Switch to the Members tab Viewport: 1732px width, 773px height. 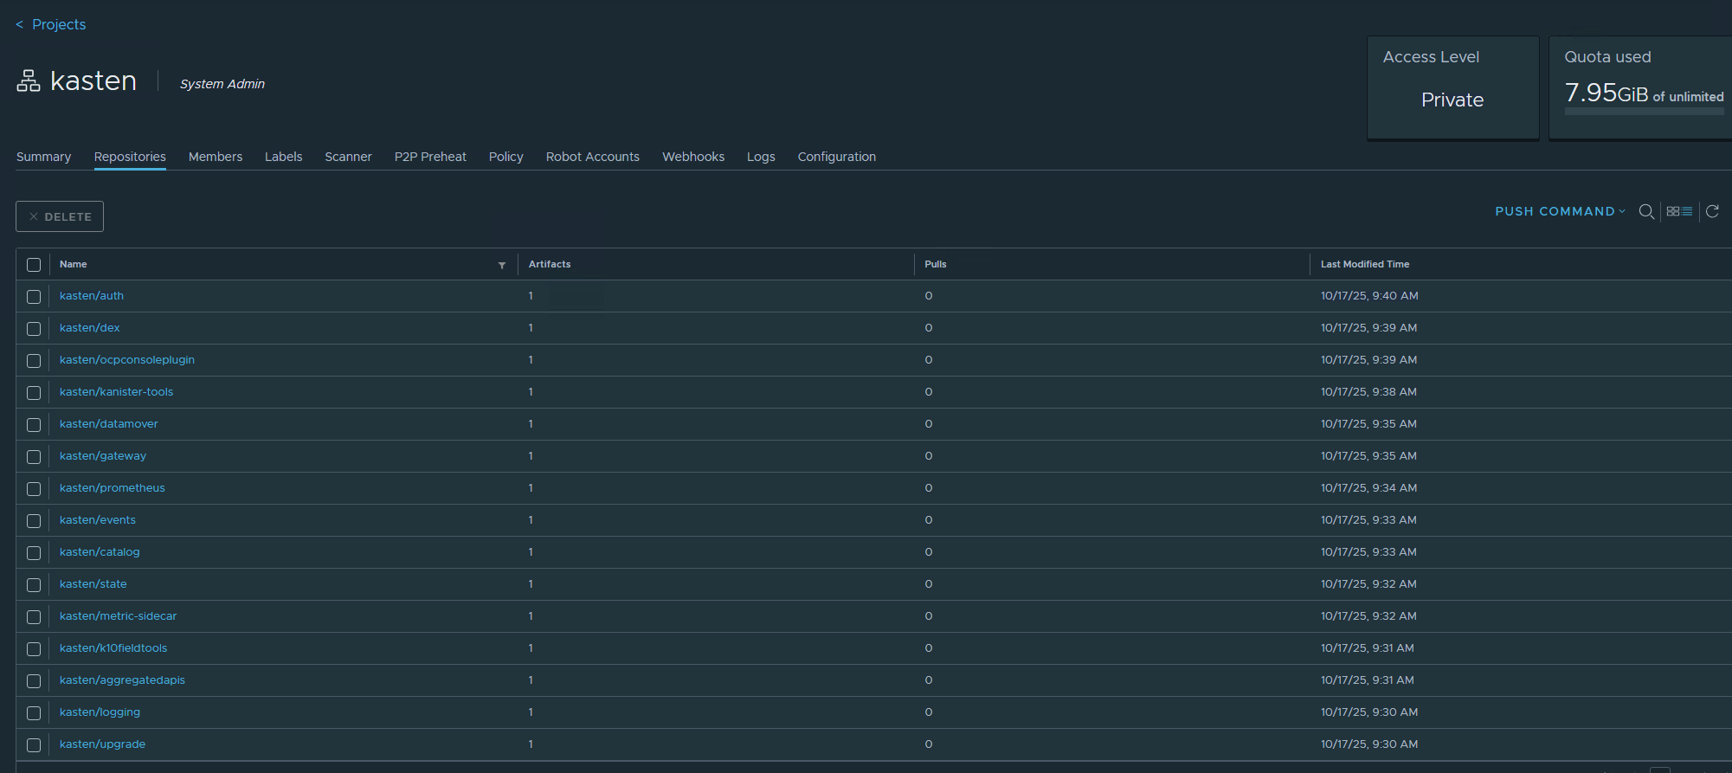(x=216, y=157)
